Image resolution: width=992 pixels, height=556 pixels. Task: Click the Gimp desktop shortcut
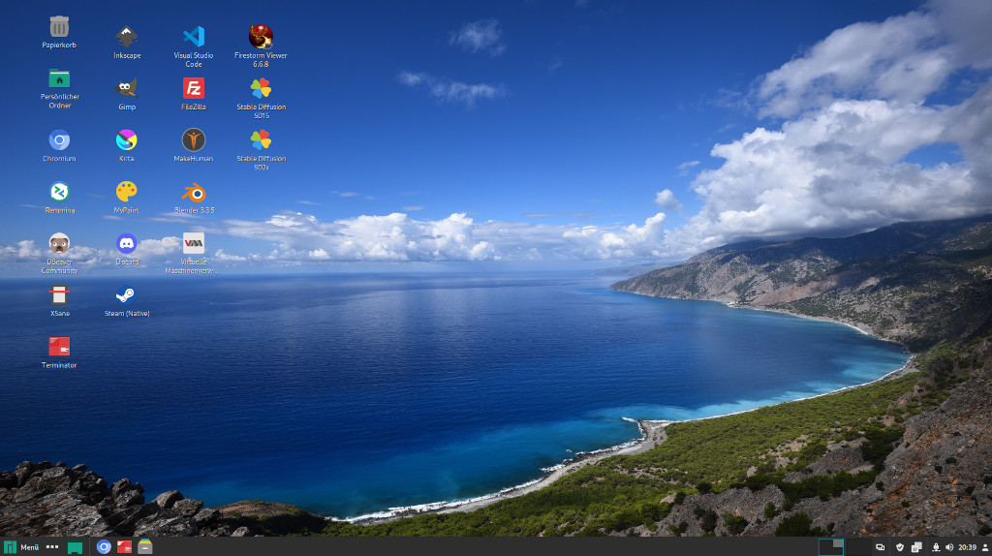127,89
